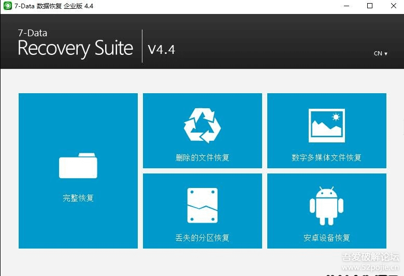The image size is (404, 276).
Task: Minimize the 7-Data window
Action: tap(347, 6)
